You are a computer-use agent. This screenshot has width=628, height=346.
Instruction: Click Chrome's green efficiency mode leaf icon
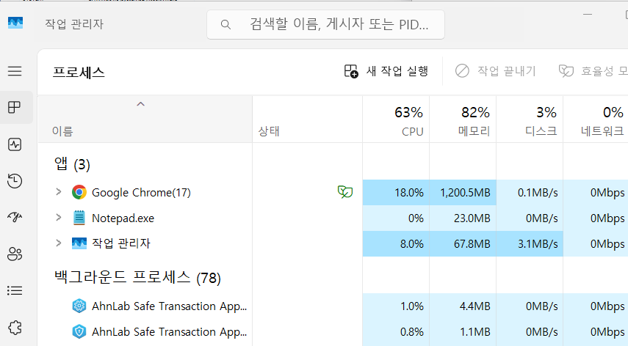tap(344, 192)
